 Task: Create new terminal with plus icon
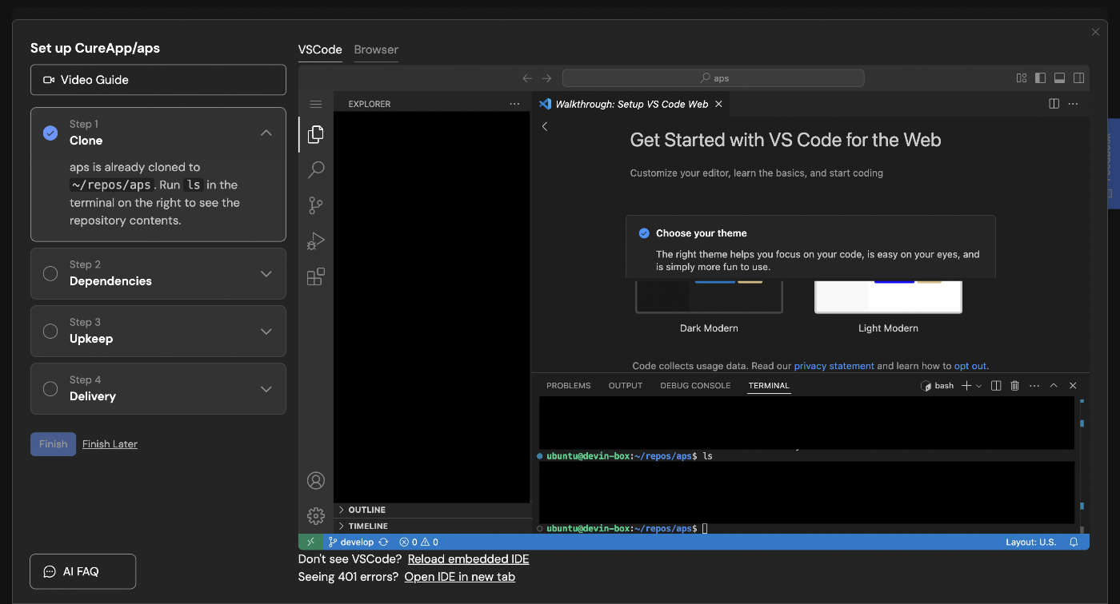click(x=966, y=385)
